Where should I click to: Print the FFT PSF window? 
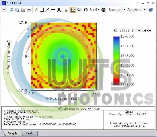pos(29,10)
